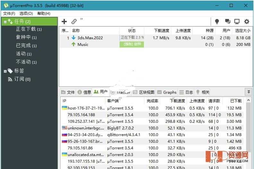Viewport: 254px width, 169px height.
Task: Select peer host-176-37-21-19 row
Action: point(152,108)
